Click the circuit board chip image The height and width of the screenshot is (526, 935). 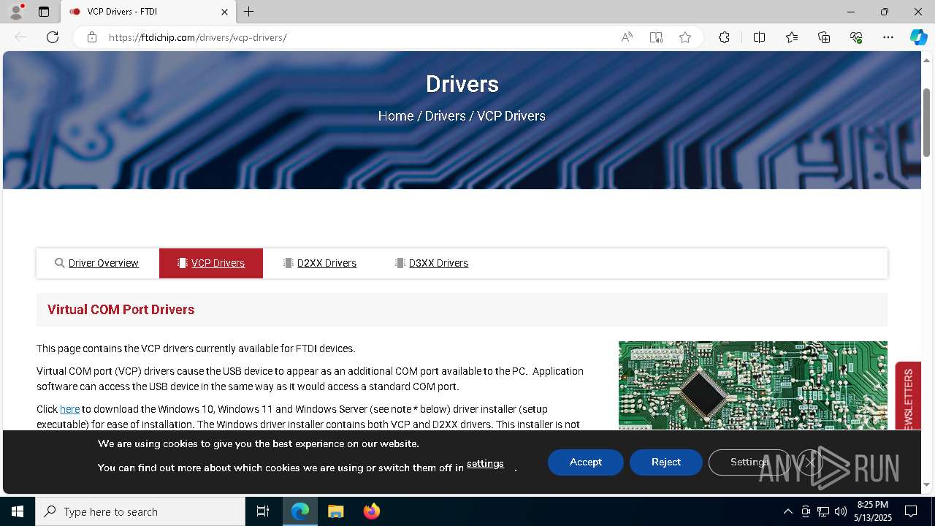coord(753,385)
